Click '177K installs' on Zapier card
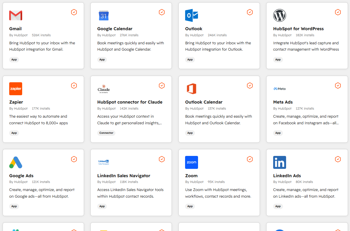Screen dimensions: 350x231 41,108
